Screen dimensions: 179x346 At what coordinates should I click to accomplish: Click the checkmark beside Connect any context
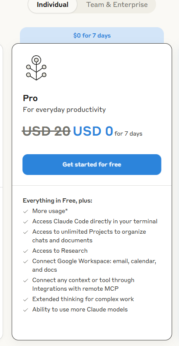pyautogui.click(x=26, y=281)
